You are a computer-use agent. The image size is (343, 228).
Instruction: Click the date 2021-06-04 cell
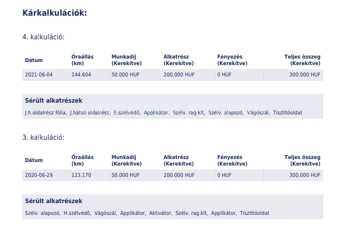click(x=39, y=75)
